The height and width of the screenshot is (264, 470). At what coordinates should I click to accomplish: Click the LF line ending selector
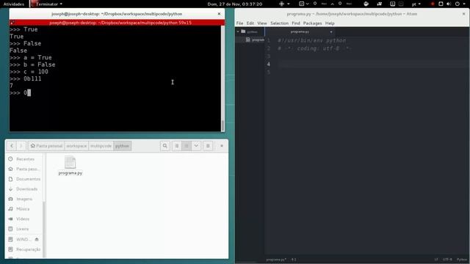click(436, 260)
